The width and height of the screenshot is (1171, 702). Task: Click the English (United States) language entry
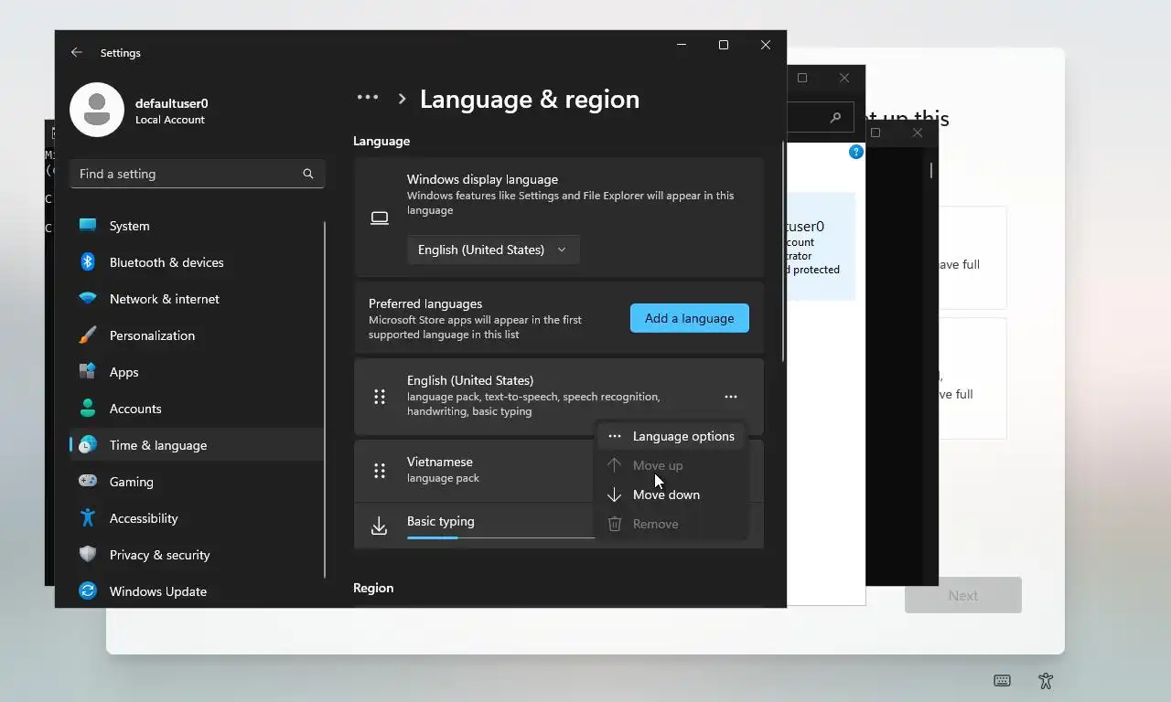(559, 397)
